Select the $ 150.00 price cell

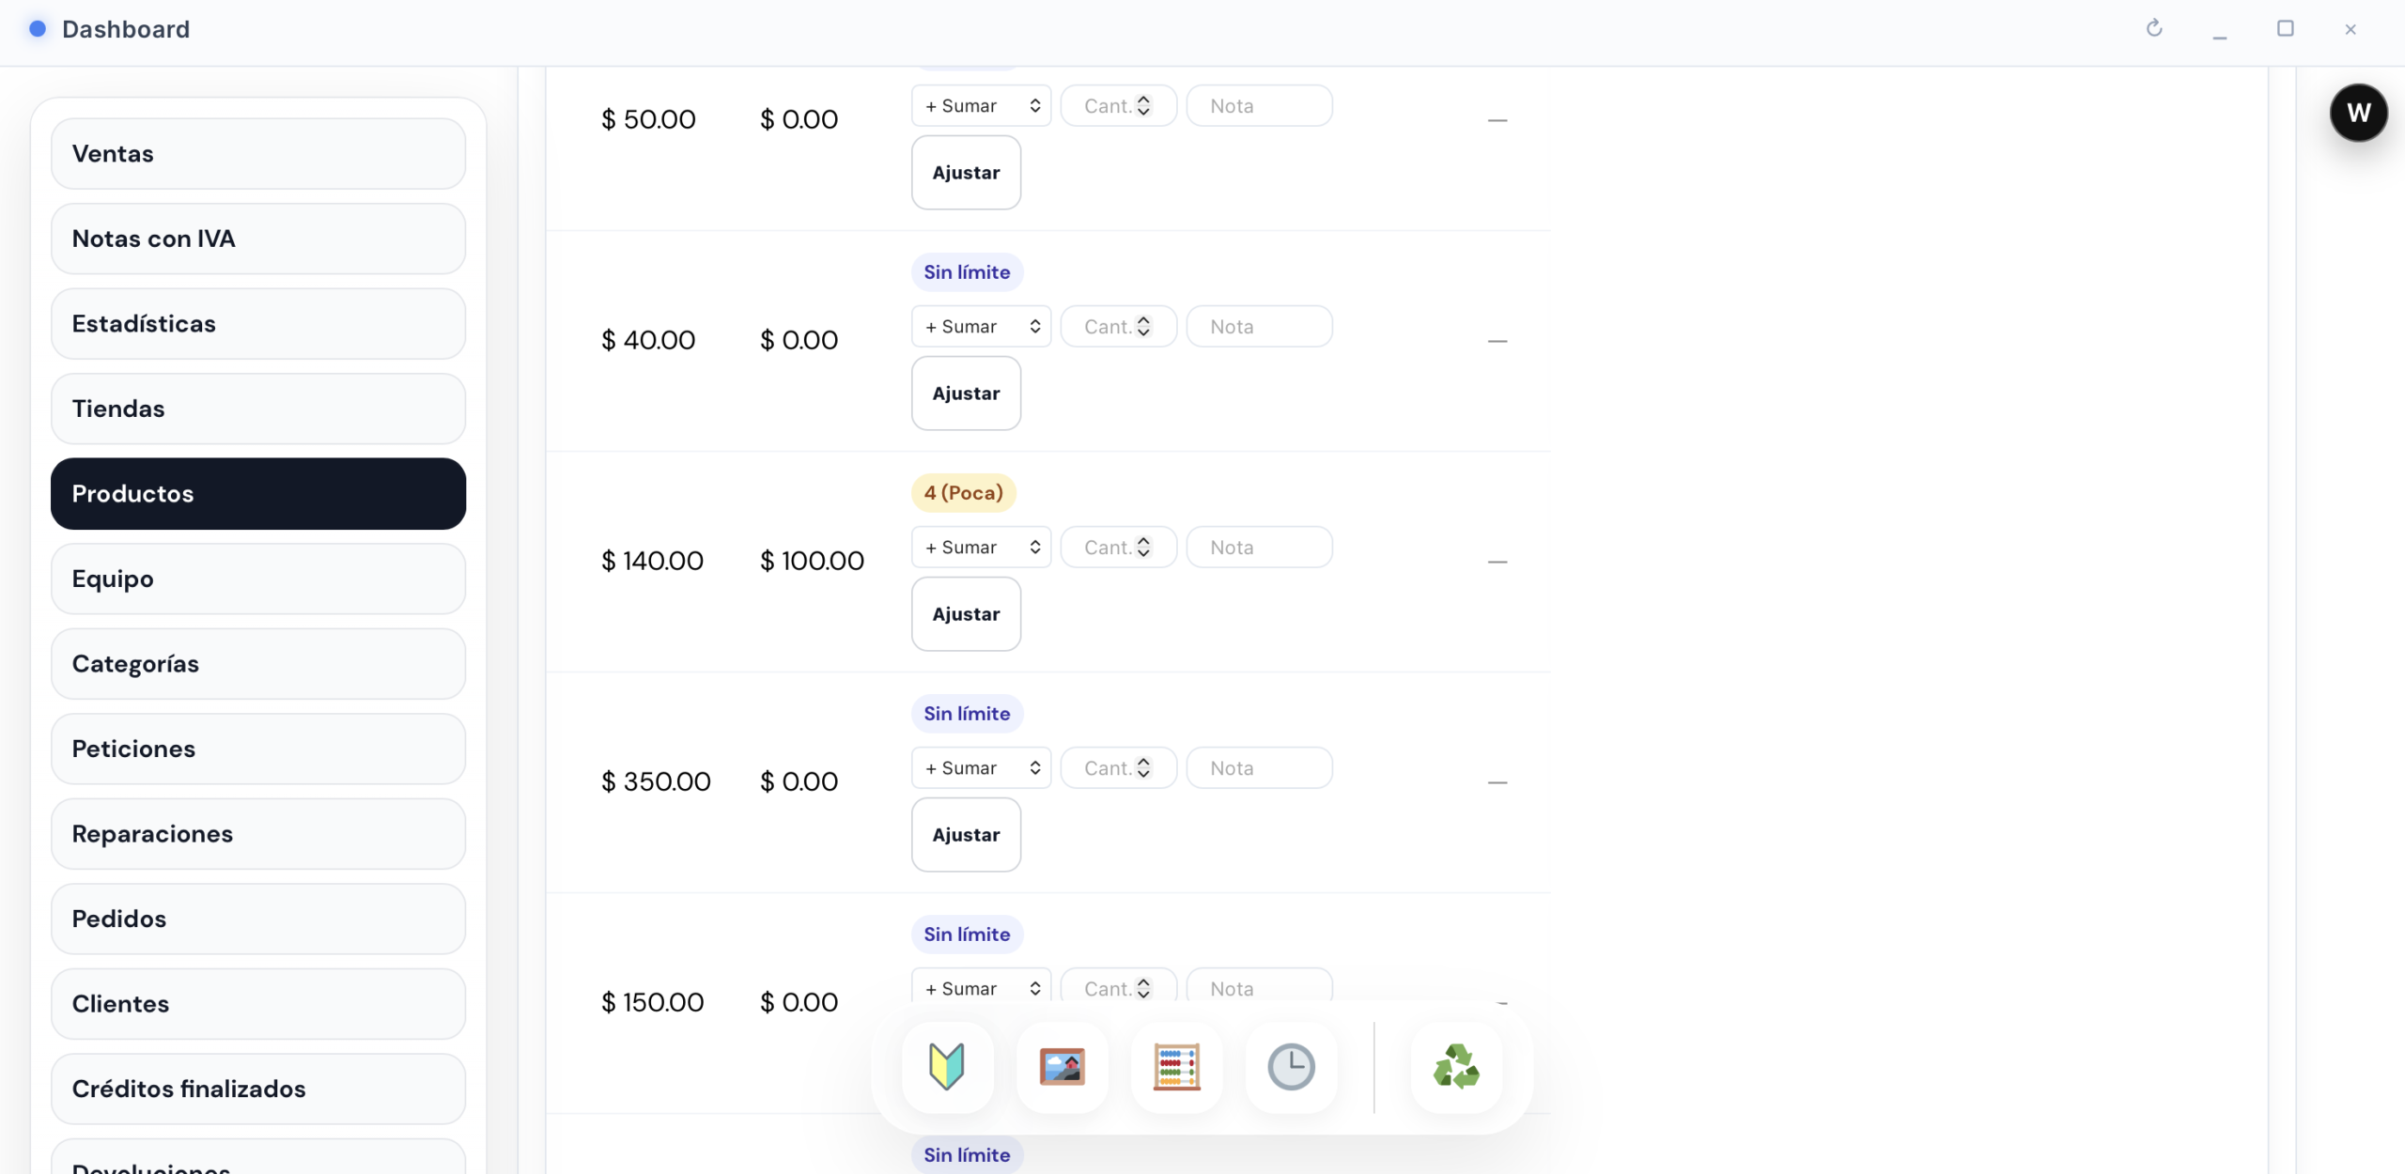click(x=652, y=1003)
